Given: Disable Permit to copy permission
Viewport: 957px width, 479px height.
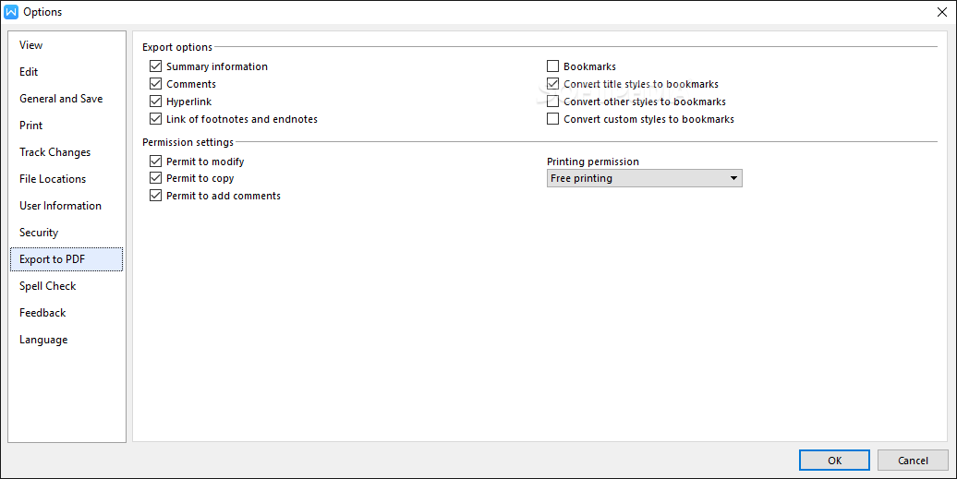Looking at the screenshot, I should [x=155, y=178].
